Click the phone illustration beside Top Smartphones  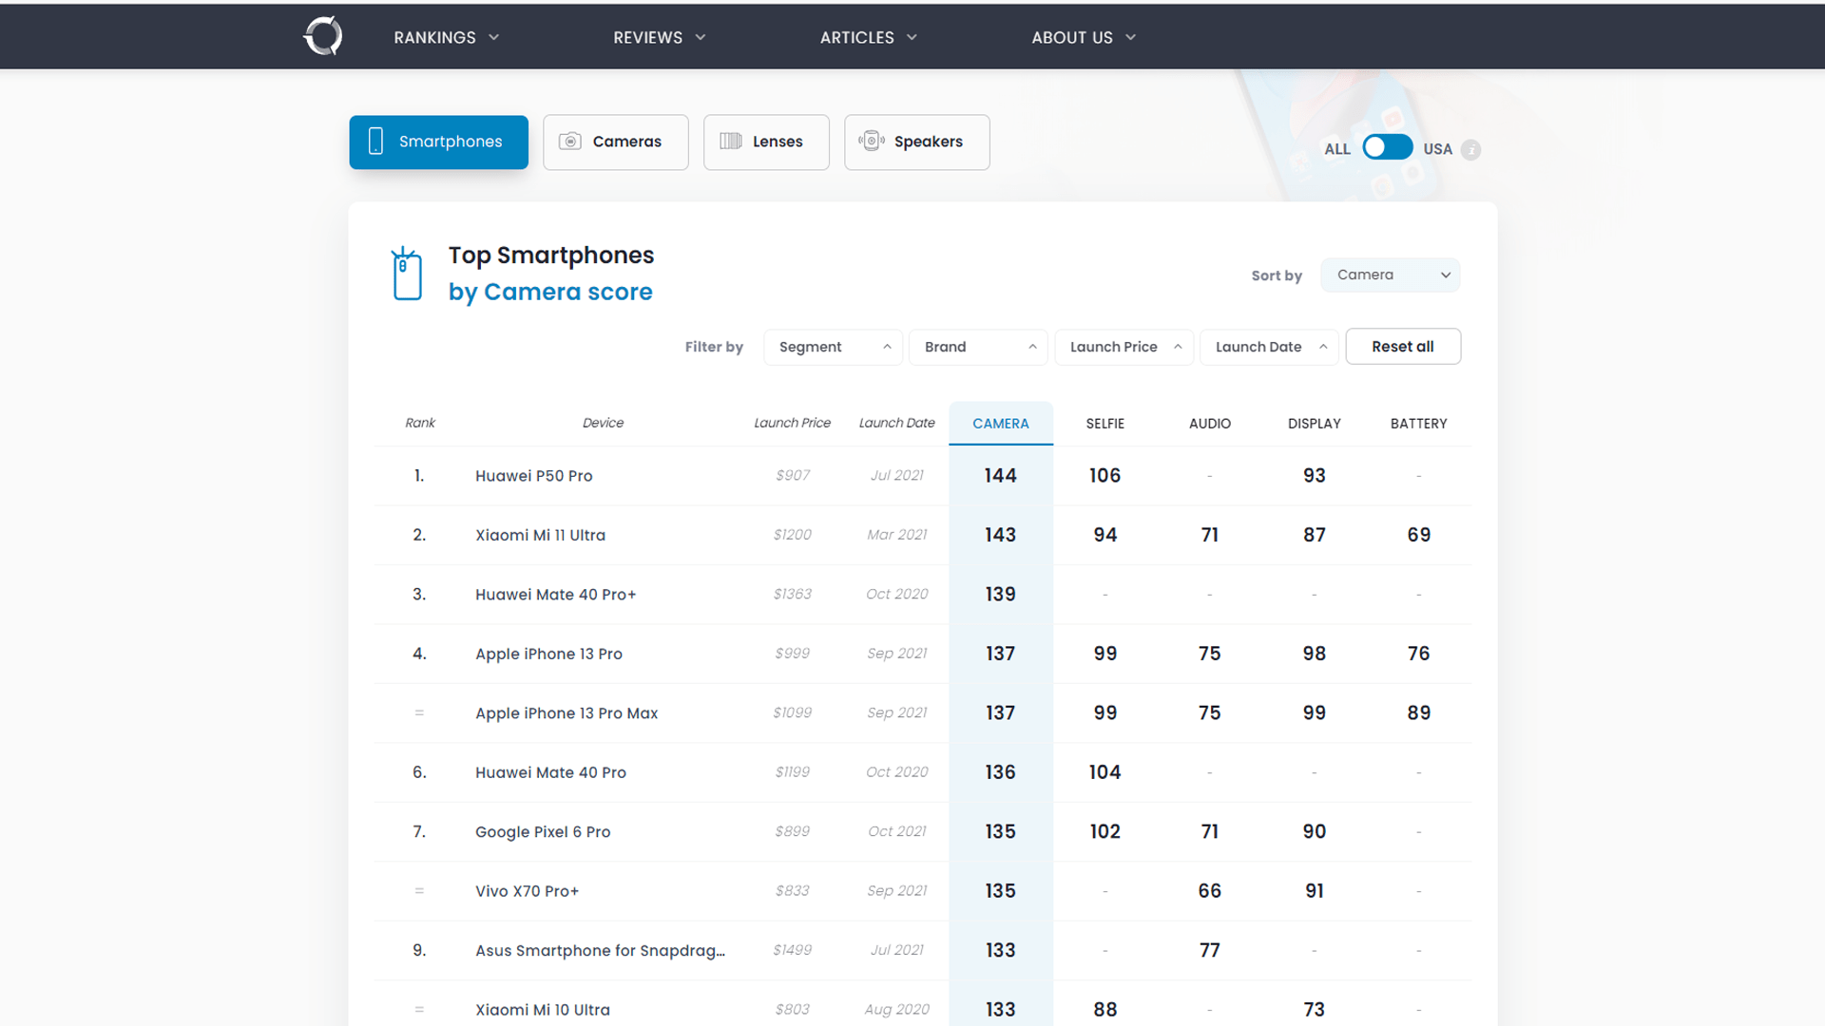[x=407, y=274]
